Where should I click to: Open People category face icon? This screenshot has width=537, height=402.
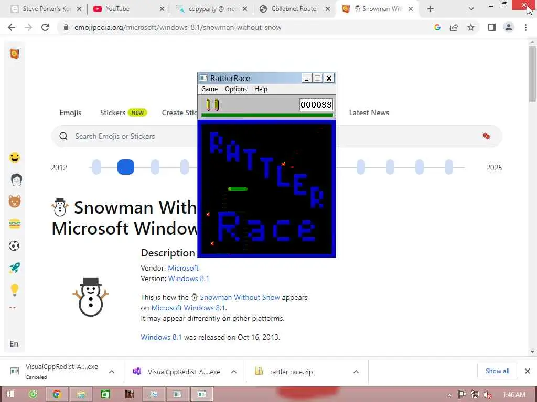(x=16, y=180)
